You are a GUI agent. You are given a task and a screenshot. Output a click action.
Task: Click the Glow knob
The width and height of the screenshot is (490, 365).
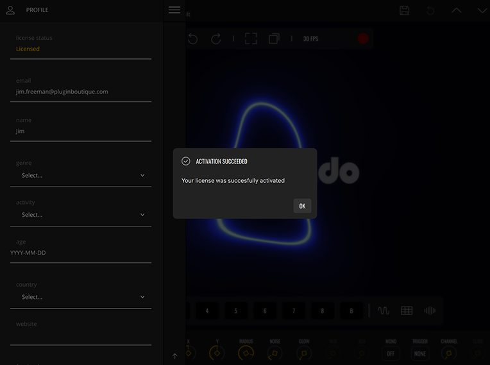304,353
